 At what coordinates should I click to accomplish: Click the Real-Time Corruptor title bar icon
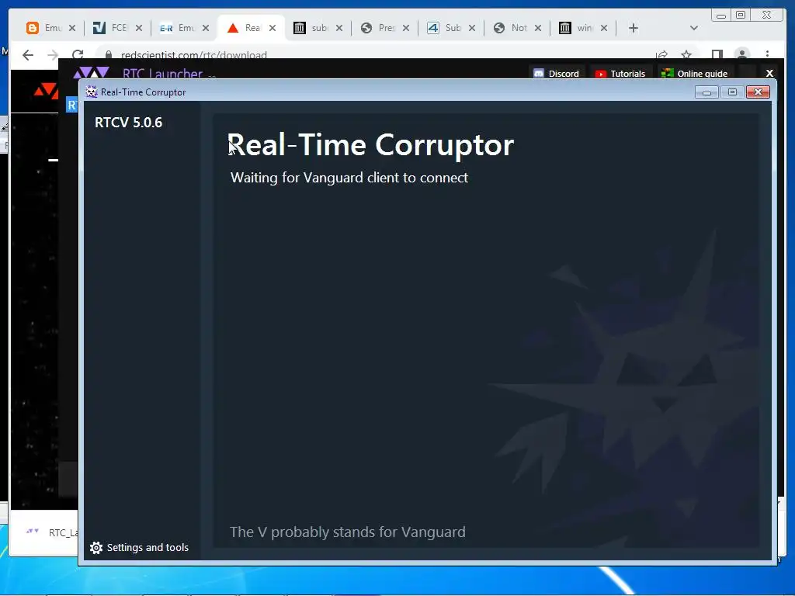pyautogui.click(x=92, y=92)
